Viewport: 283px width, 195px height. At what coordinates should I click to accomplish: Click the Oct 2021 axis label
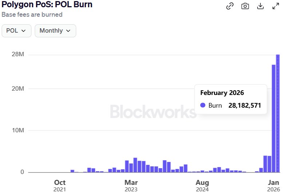(60, 186)
